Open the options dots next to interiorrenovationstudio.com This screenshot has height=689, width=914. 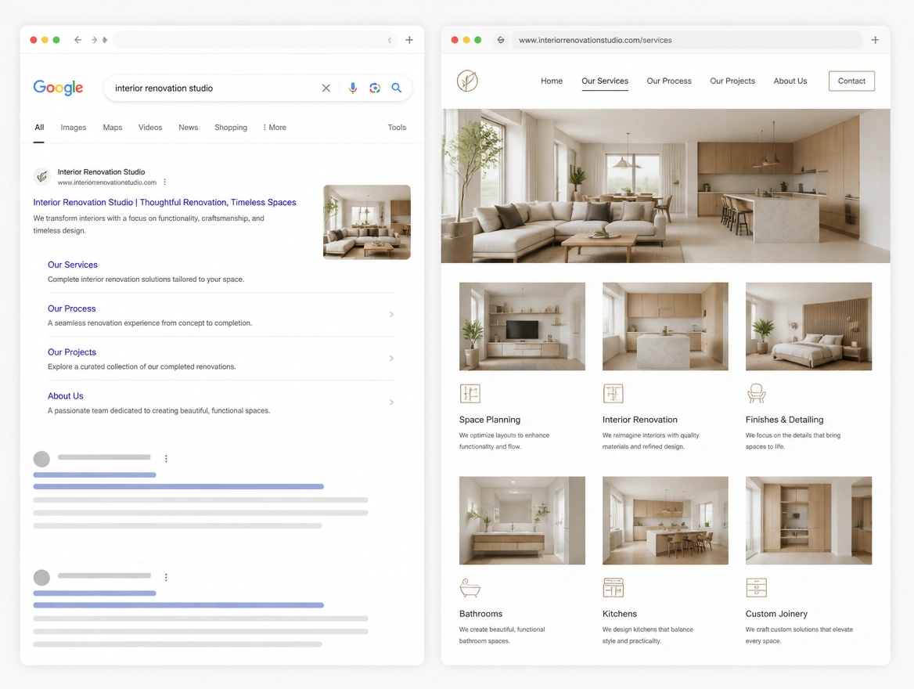[x=165, y=182]
